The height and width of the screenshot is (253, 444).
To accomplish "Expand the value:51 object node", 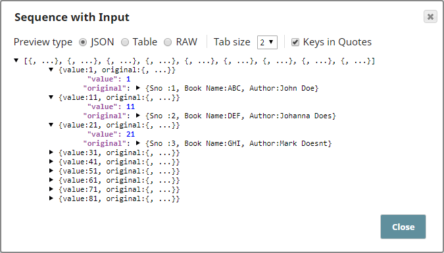I will (51, 171).
